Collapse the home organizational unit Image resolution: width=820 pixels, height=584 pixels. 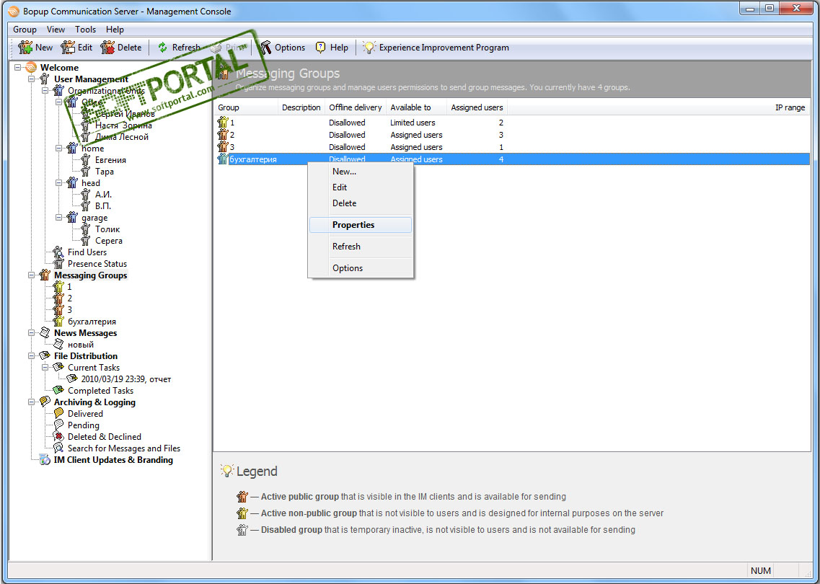(x=59, y=149)
